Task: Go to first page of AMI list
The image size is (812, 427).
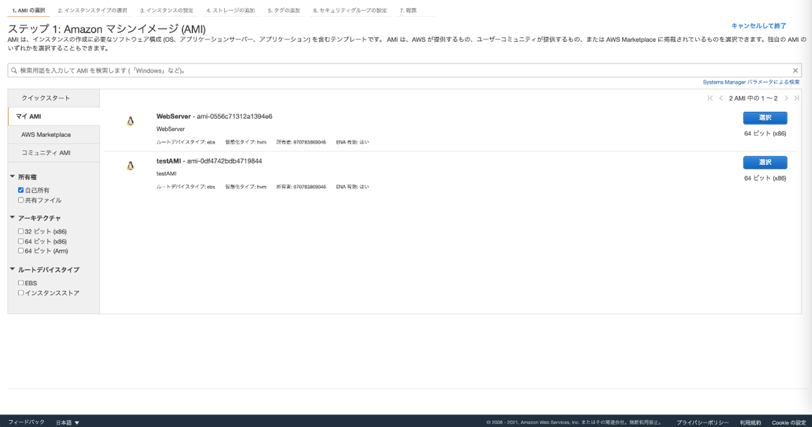Action: click(x=710, y=98)
